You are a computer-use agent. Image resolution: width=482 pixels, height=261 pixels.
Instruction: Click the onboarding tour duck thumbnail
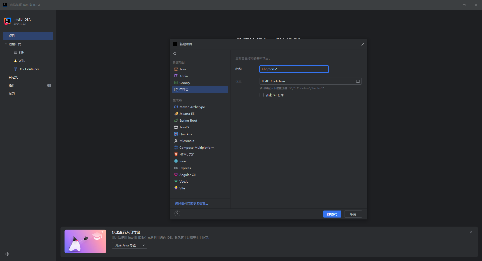point(85,241)
